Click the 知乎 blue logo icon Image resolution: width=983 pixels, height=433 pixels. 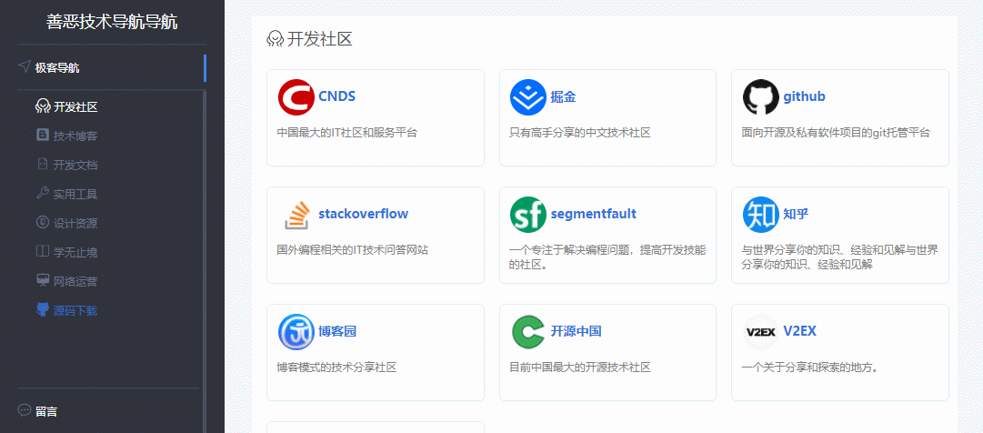point(760,215)
